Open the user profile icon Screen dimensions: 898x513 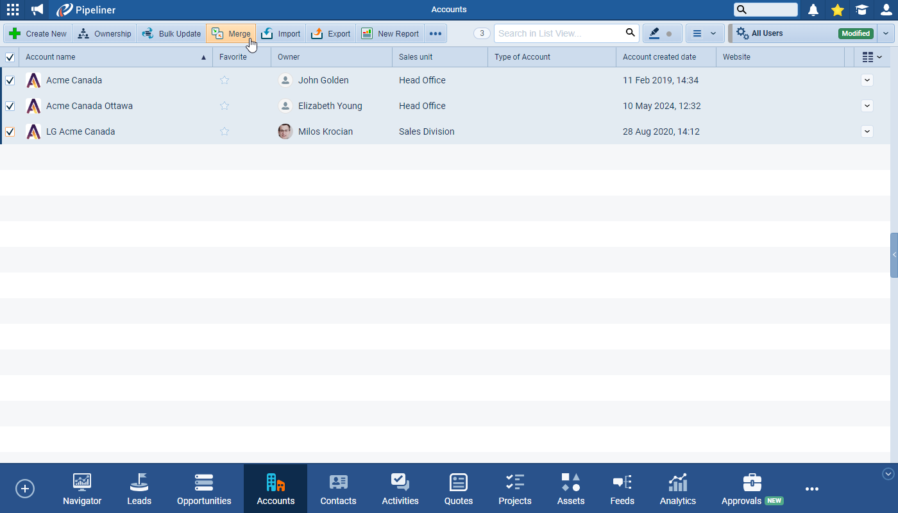pos(886,10)
